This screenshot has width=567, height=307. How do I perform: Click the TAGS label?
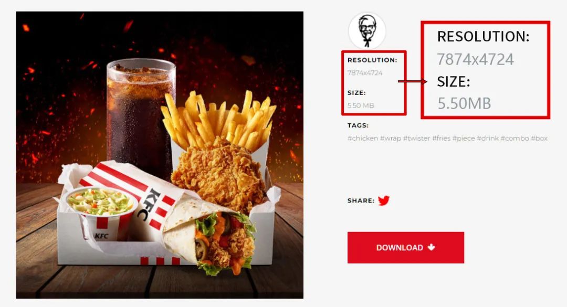click(x=358, y=125)
